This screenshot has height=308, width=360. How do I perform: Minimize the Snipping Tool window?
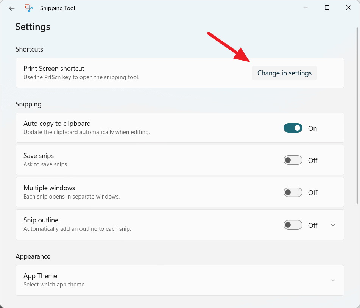click(305, 8)
